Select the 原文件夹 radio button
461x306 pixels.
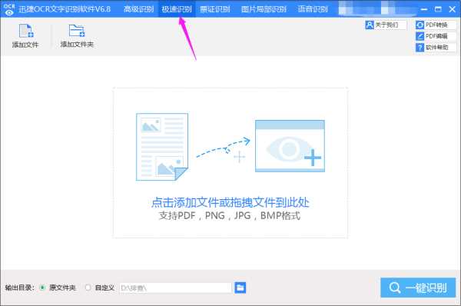coord(42,288)
